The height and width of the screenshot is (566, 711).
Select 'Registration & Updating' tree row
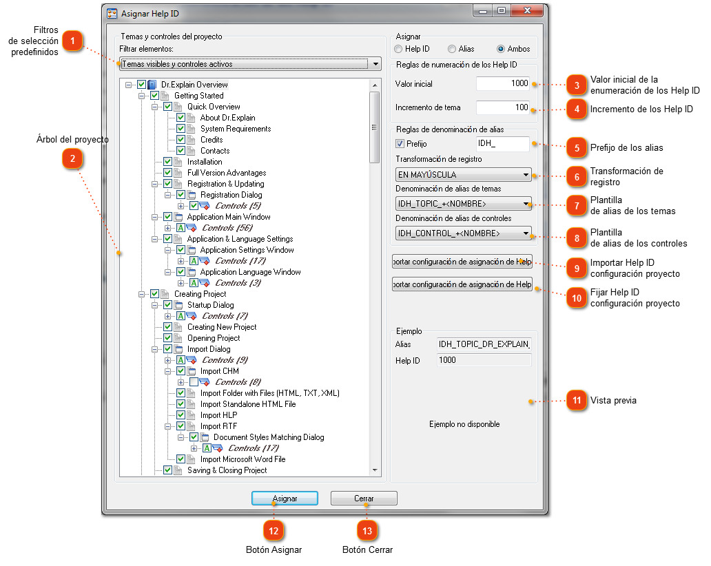[226, 184]
